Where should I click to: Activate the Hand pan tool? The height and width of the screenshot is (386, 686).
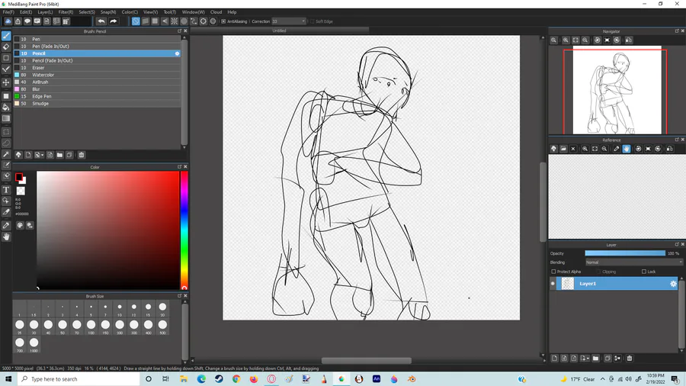pyautogui.click(x=6, y=236)
